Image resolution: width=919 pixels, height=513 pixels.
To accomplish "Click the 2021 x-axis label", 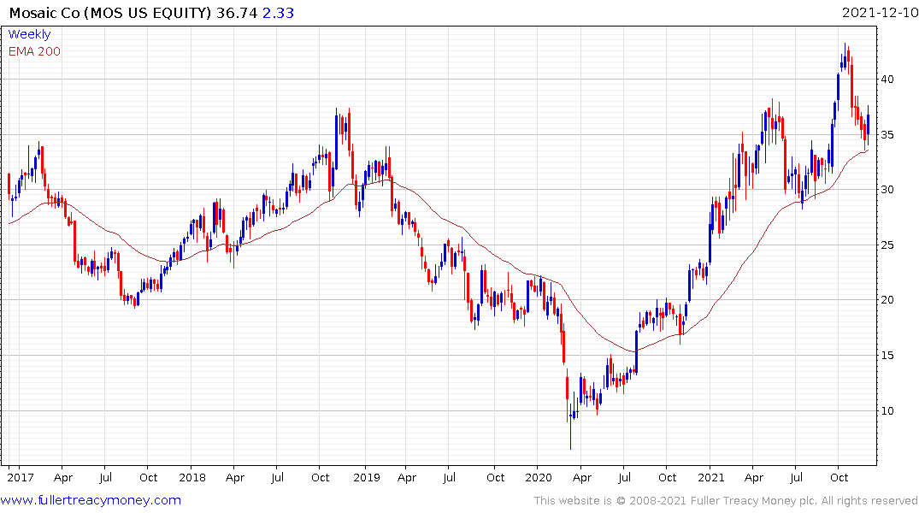I will tap(711, 477).
